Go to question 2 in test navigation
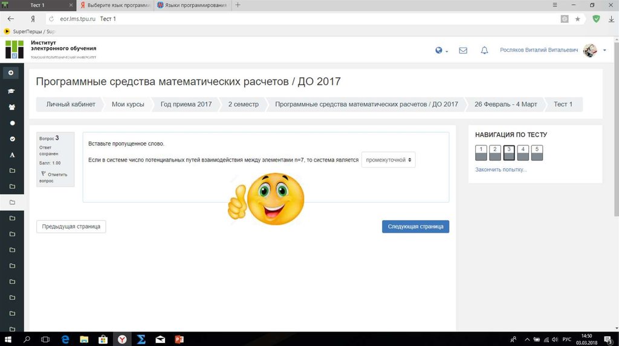The width and height of the screenshot is (619, 346). (x=495, y=153)
